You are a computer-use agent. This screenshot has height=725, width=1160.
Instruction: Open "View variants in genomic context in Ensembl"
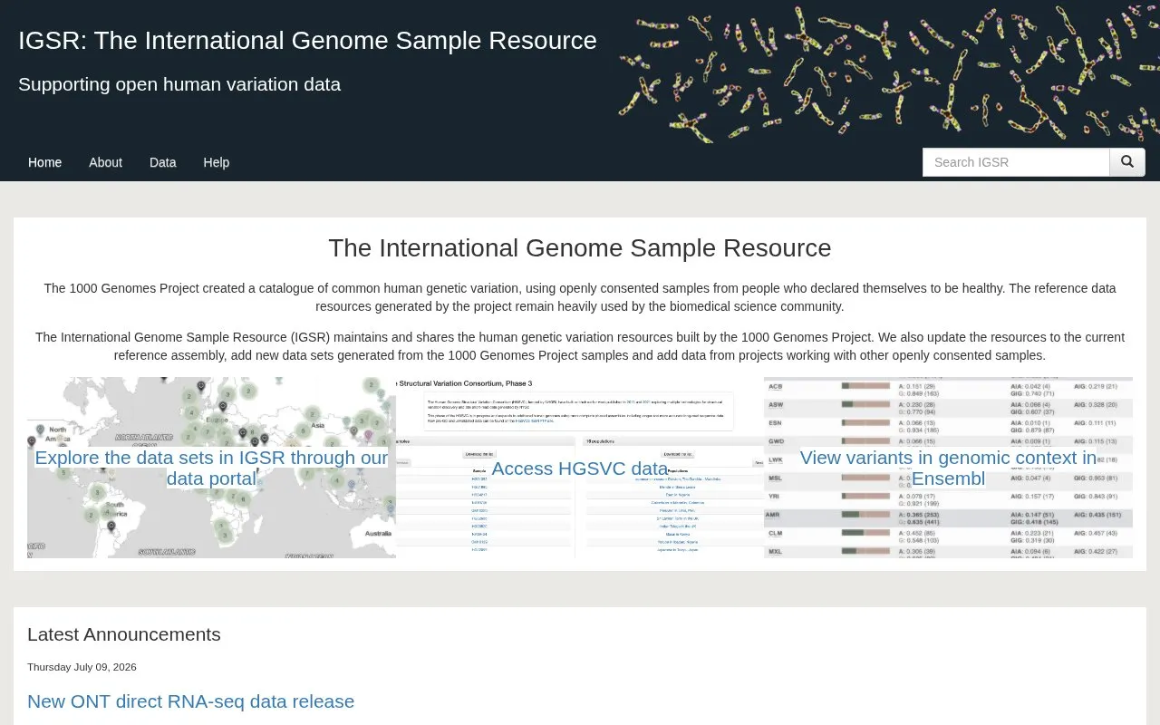coord(948,468)
